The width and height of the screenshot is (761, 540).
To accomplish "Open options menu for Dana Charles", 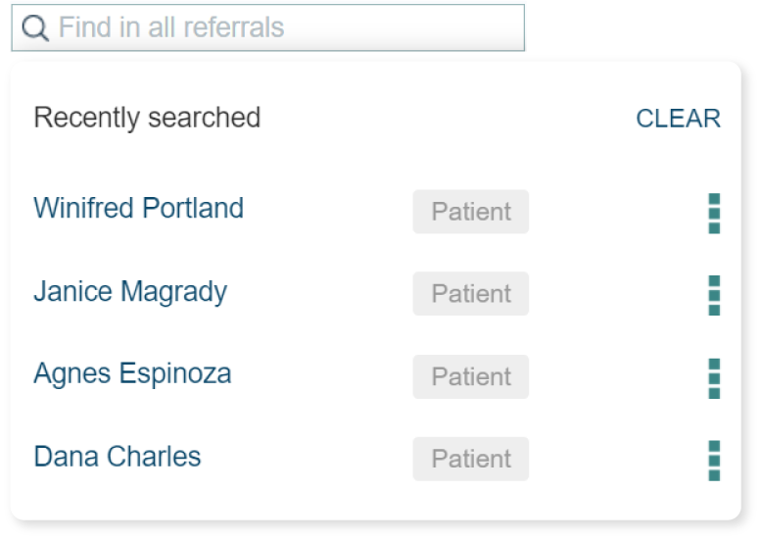I will [714, 460].
